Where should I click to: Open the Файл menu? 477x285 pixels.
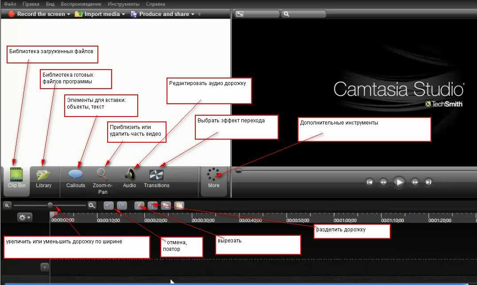pos(10,4)
